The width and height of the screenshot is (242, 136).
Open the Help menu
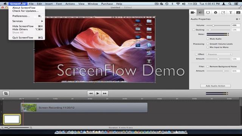point(119,4)
